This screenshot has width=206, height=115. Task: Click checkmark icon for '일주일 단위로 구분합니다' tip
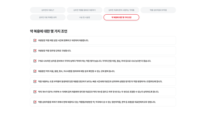35,51
